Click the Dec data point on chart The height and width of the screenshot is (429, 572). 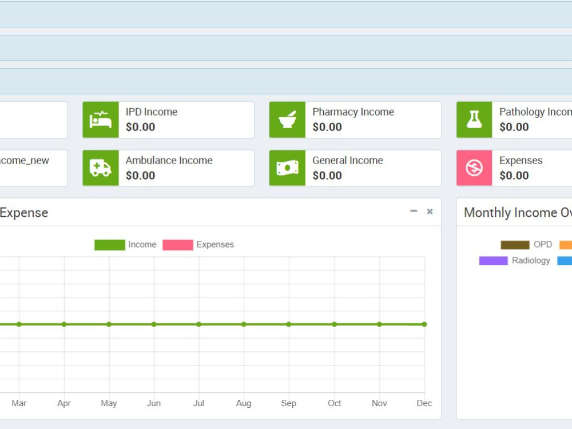coord(424,324)
